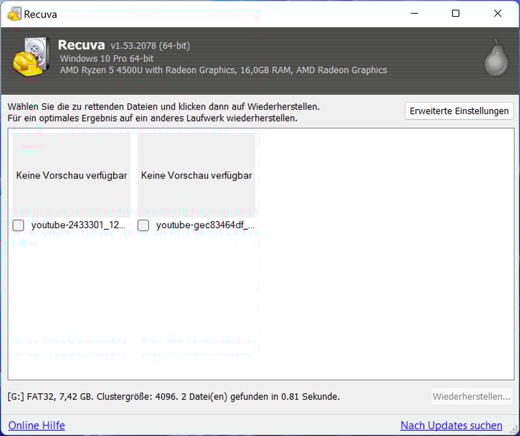The image size is (520, 436).
Task: Open the Online Hilfe link
Action: coord(36,426)
